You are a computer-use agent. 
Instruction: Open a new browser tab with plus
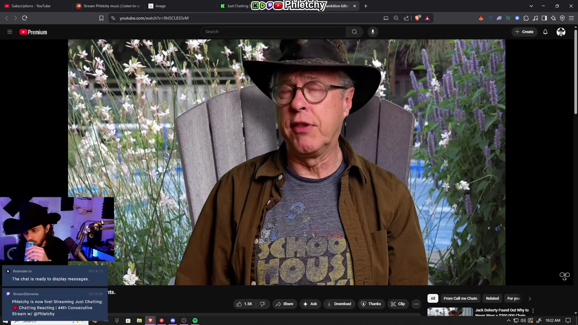(366, 6)
